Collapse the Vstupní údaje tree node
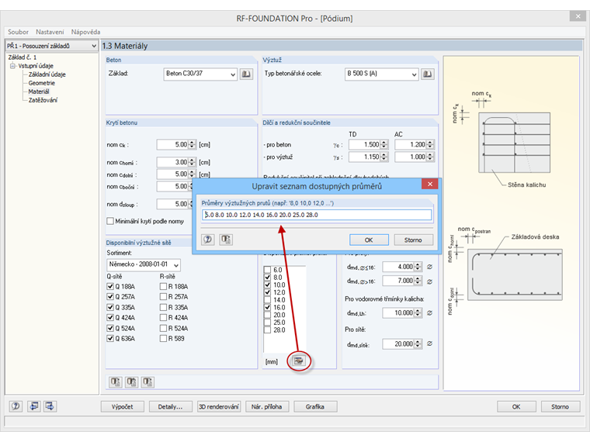 click(12, 66)
